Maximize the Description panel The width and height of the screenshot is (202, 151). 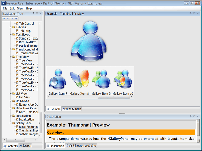(x=194, y=116)
